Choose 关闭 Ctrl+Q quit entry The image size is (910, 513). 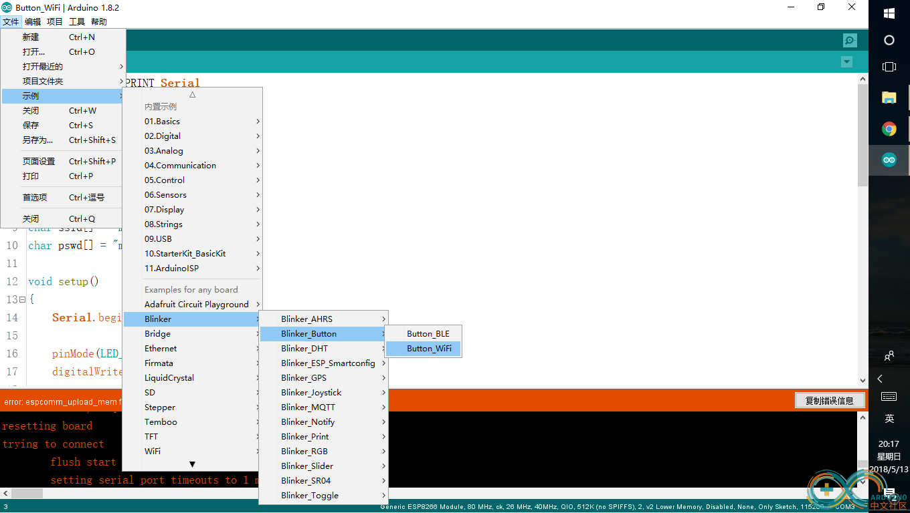click(x=63, y=219)
